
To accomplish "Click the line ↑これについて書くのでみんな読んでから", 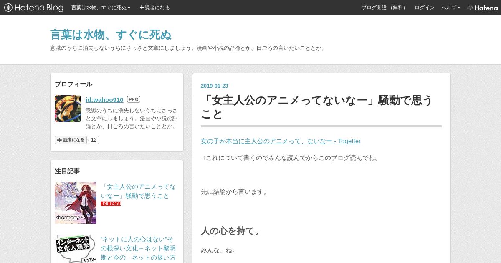I will [291, 158].
